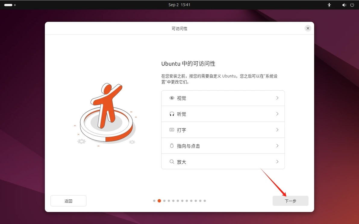Open the power menu icon

coord(352,5)
